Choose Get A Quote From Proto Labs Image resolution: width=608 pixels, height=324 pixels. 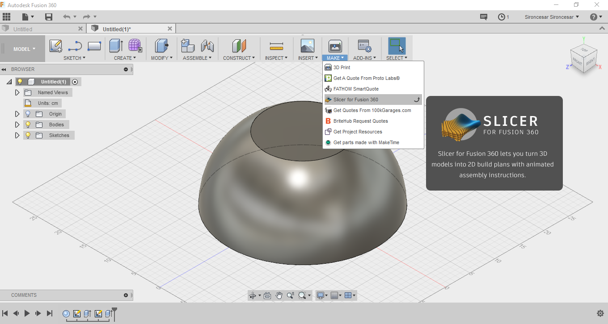click(373, 78)
